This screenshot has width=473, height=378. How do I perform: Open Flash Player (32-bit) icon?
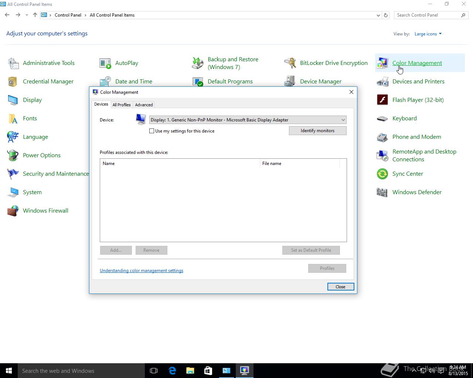click(382, 100)
